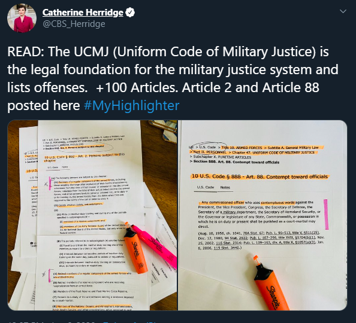Click the pink highlight bar beside Article 88 text
The width and height of the screenshot is (356, 323).
click(326, 214)
